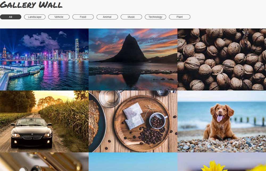Filter gallery by Technology

coord(155,17)
